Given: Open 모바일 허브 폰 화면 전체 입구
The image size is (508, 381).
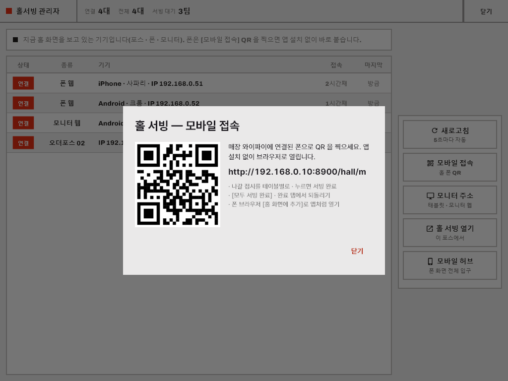Looking at the screenshot, I should (x=449, y=265).
